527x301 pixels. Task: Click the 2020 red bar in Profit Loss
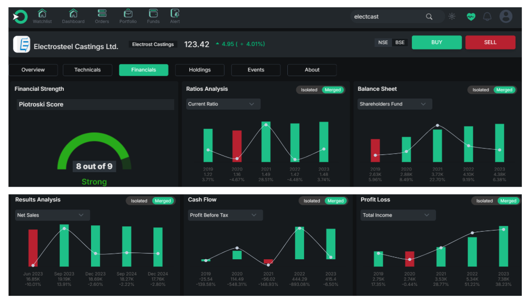409,259
